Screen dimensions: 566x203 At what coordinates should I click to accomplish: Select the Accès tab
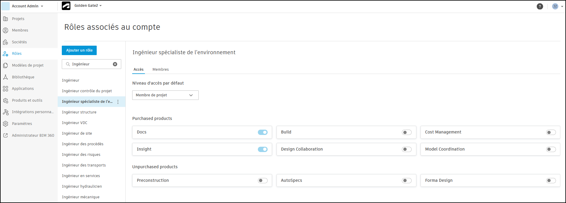click(138, 70)
